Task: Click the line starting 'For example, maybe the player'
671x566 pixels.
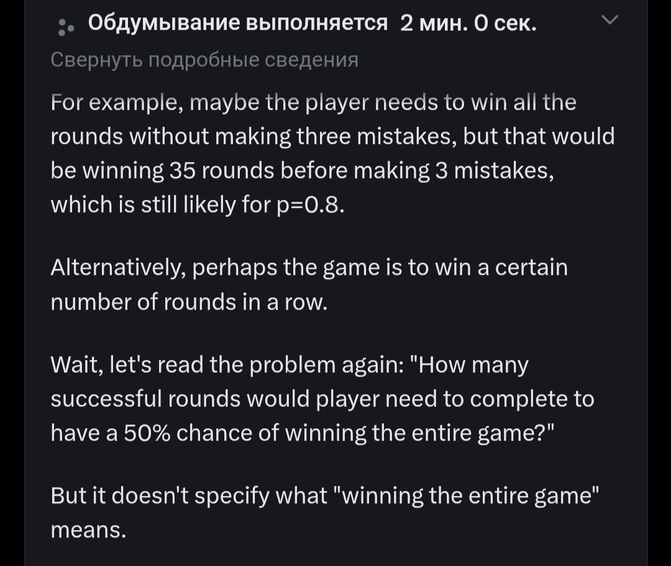Action: 313,102
